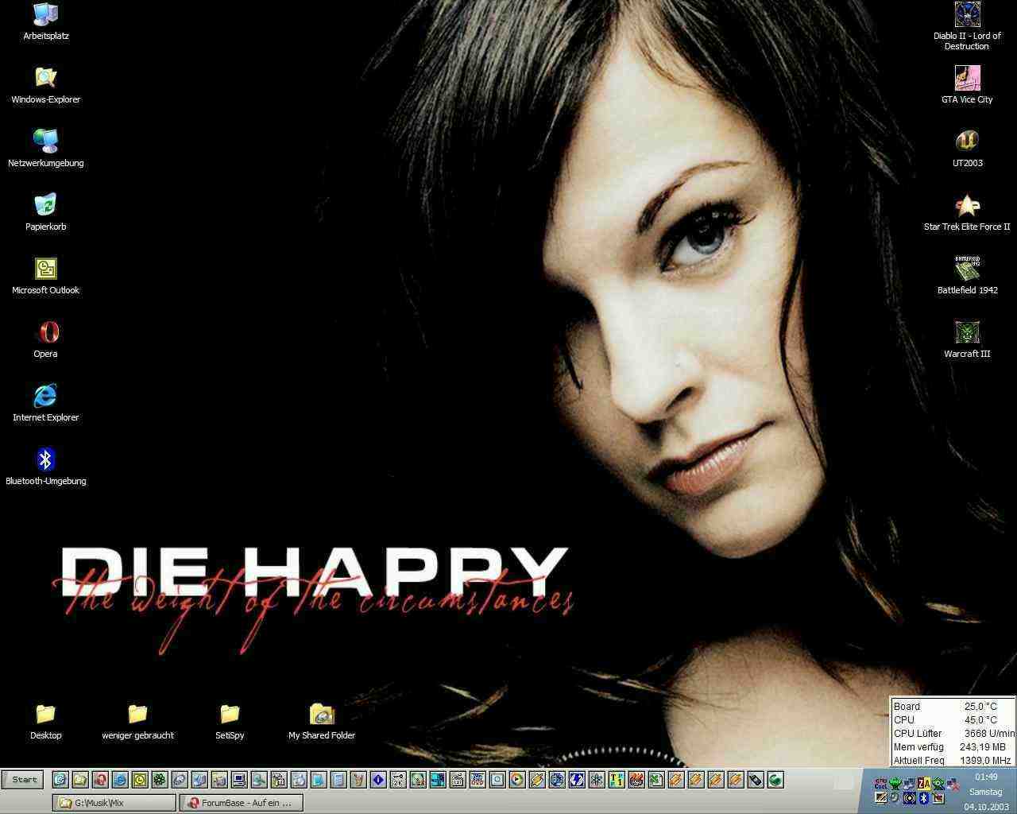This screenshot has height=814, width=1017.
Task: Launch Windows Media Player quick launch icon
Action: click(517, 780)
